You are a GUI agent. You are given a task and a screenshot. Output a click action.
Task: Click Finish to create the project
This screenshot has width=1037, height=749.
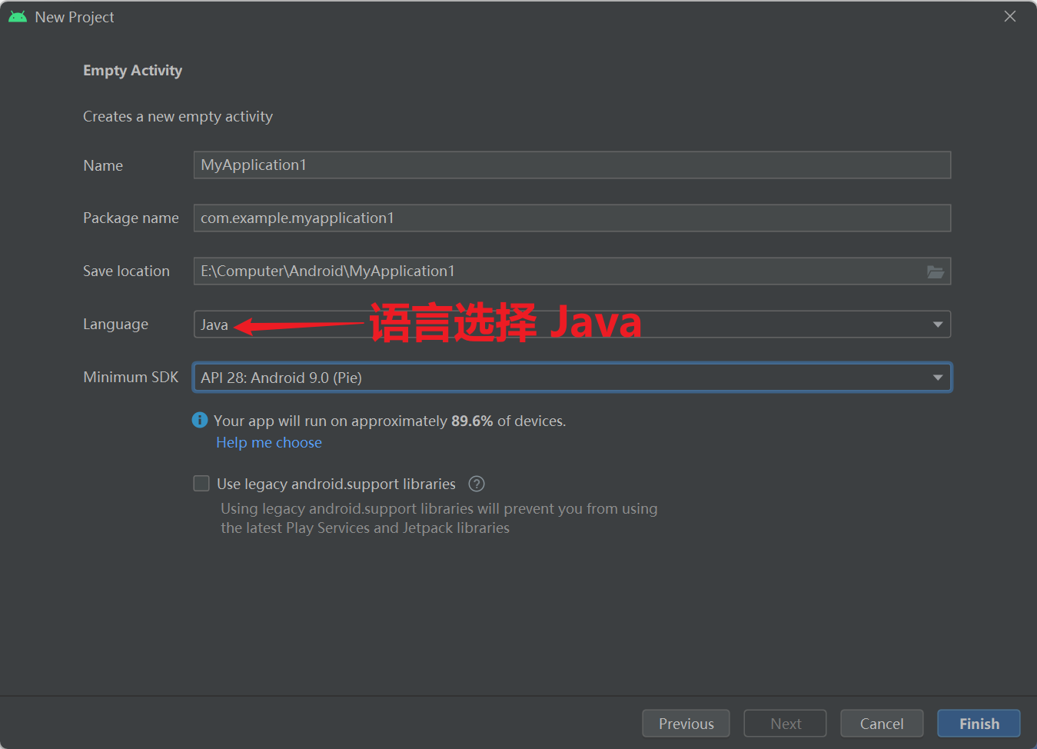(979, 724)
